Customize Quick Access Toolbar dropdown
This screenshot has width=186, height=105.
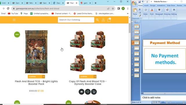point(151,2)
